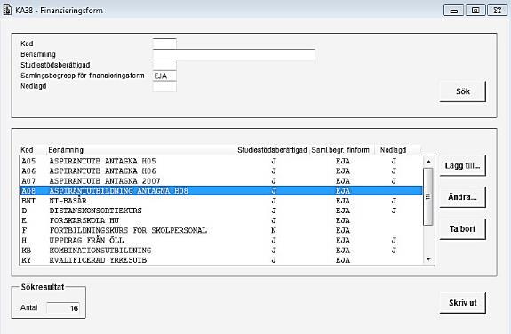Screen dimensions: 511x334
Task: Select row KY KVALIFICERAD YRKESUTB
Action: (x=221, y=260)
